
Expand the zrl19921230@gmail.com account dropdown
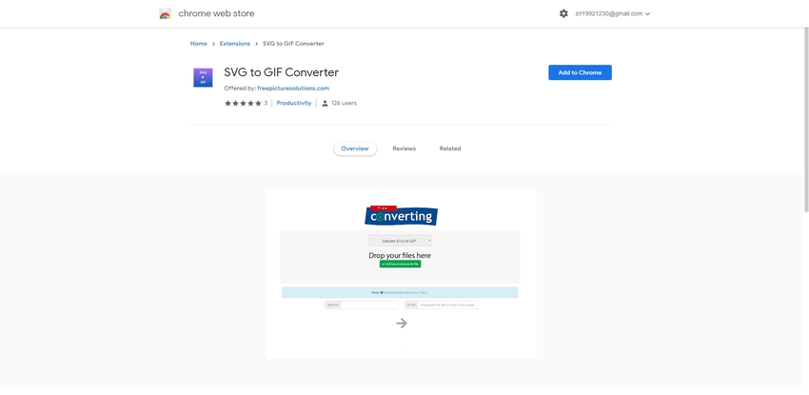(x=612, y=14)
